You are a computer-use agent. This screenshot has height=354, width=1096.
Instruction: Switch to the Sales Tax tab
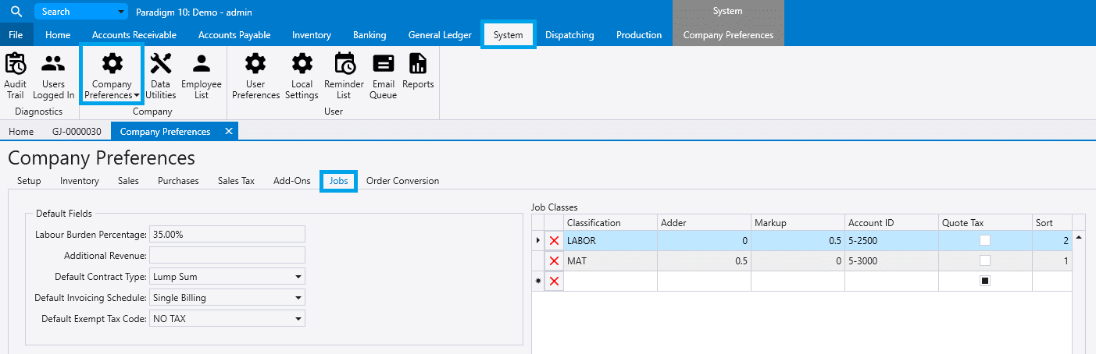click(x=236, y=181)
